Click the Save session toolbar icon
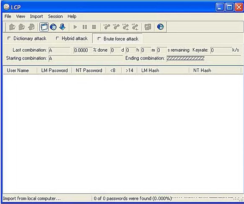The height and width of the screenshot is (204, 244). [x=31, y=27]
